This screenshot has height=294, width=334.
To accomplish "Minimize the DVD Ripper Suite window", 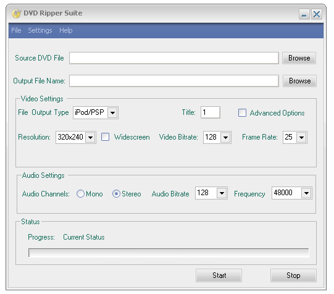I will (304, 14).
